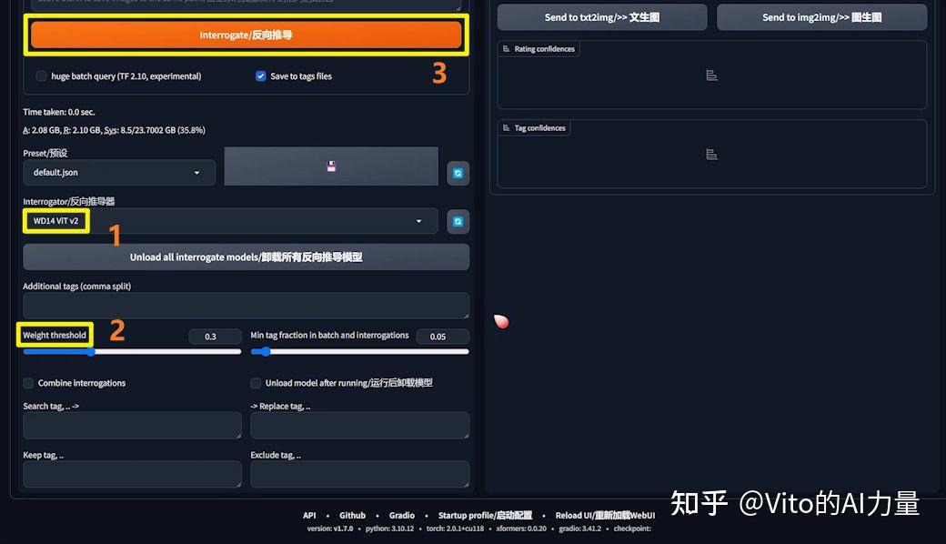Image resolution: width=946 pixels, height=544 pixels.
Task: Click Unload all interrogate models button
Action: coord(246,257)
